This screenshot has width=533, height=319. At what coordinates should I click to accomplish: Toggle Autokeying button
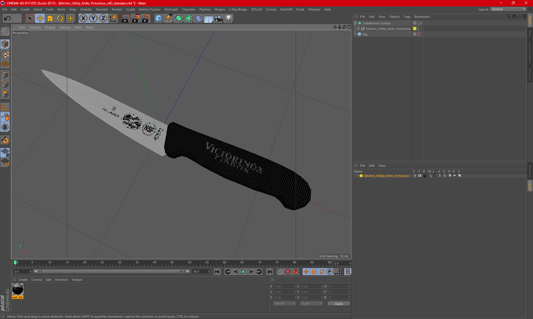pyautogui.click(x=288, y=272)
